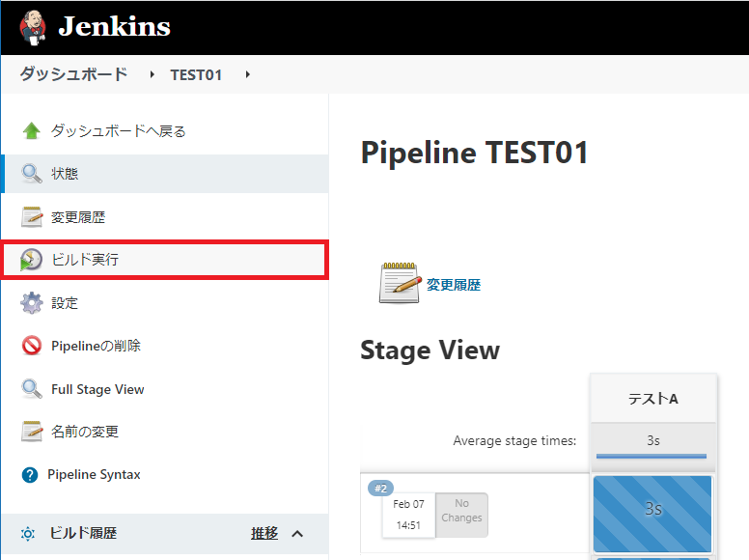Click the Average stage times label
This screenshot has width=749, height=560.
pos(515,440)
